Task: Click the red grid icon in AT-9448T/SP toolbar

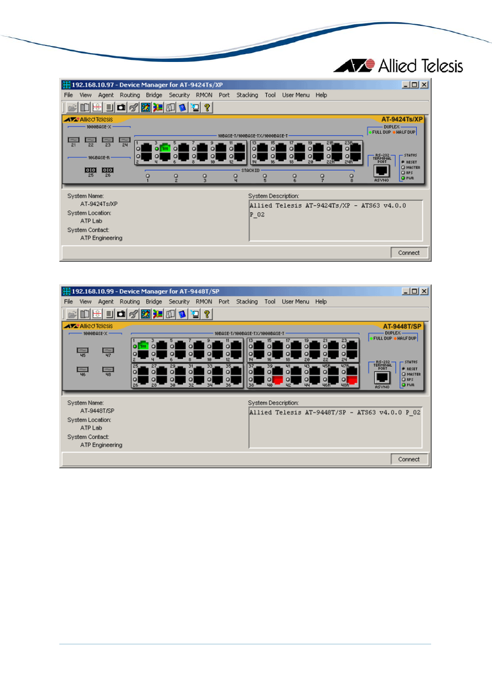Action: pos(97,314)
